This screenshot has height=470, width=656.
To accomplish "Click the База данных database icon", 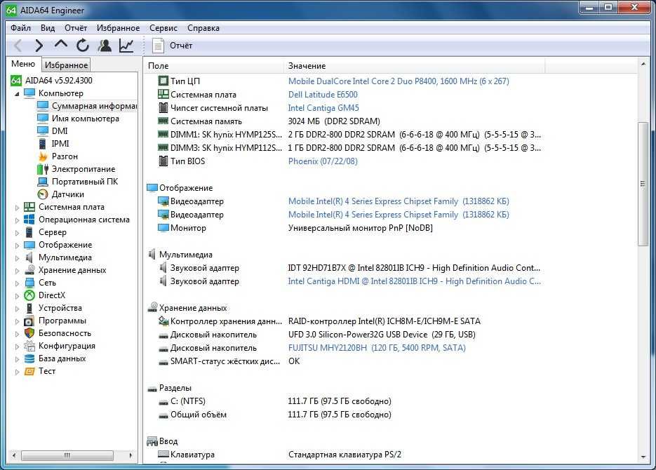I will tap(29, 358).
